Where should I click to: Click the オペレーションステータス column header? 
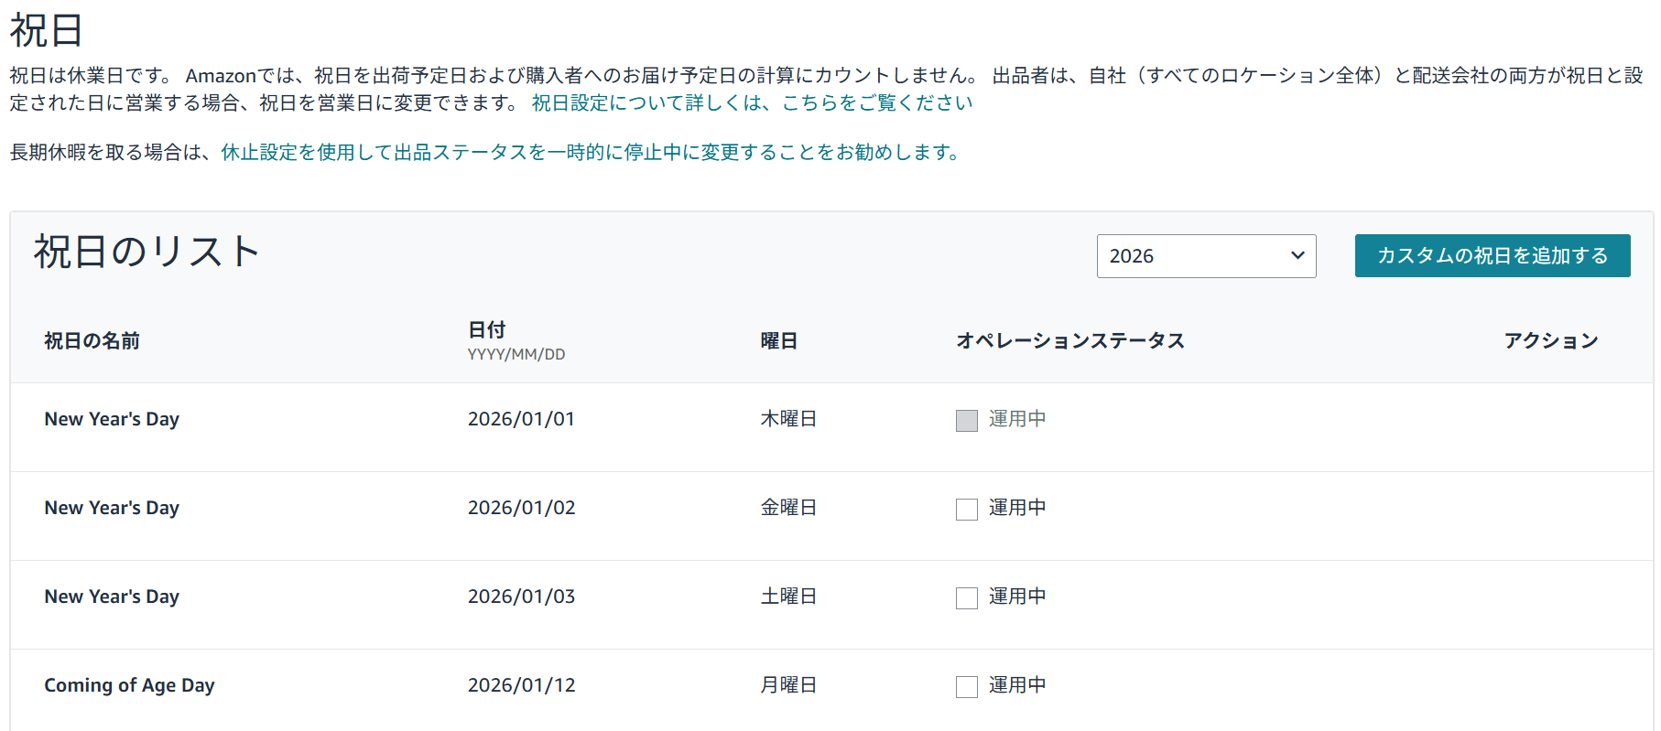(x=1069, y=341)
